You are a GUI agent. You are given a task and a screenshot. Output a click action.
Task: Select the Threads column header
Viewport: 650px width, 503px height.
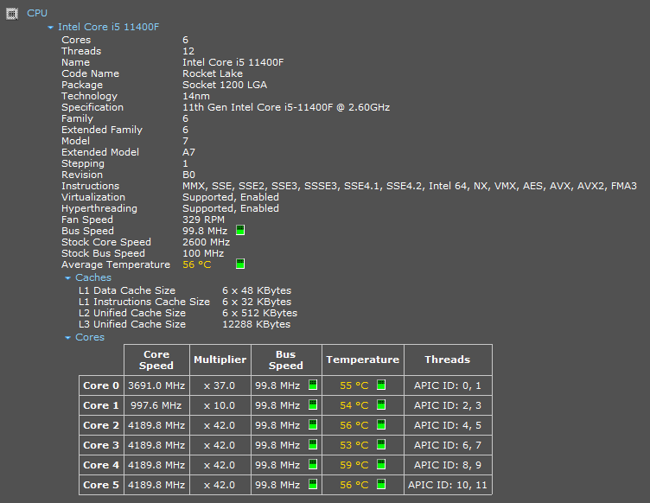(x=447, y=360)
